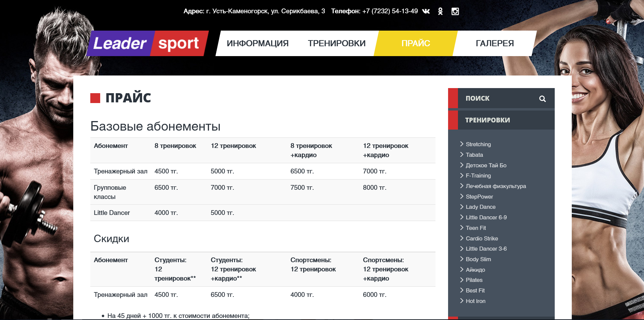Open the Stretching training link

(x=478, y=144)
